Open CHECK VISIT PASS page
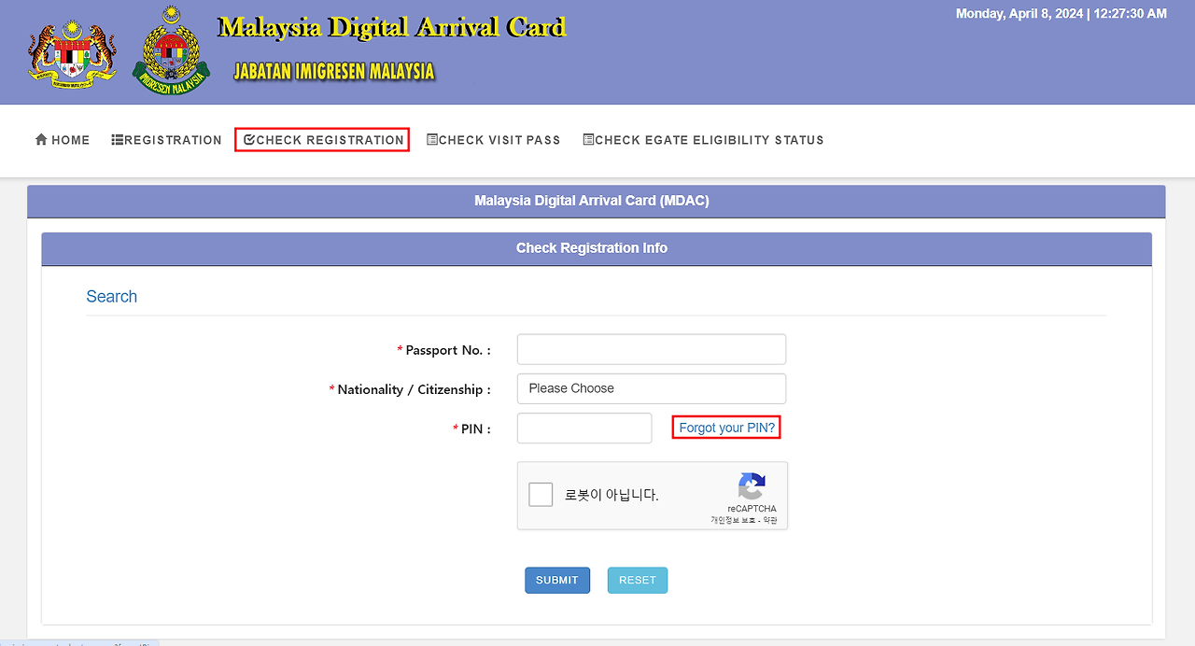The height and width of the screenshot is (646, 1195). click(494, 140)
